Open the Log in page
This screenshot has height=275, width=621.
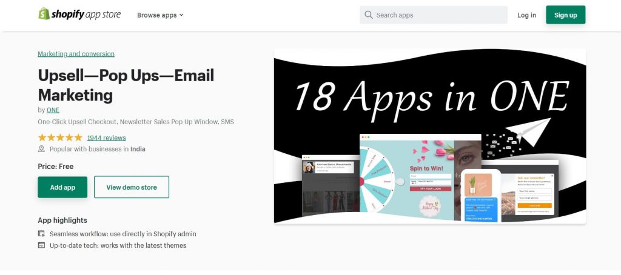tap(526, 15)
